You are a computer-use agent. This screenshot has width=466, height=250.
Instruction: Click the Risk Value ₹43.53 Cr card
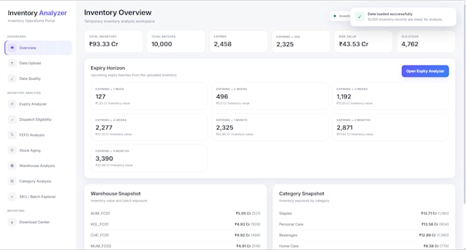point(363,42)
